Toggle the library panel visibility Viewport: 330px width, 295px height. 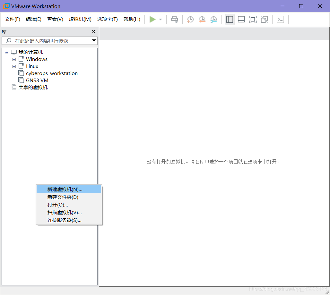pyautogui.click(x=230, y=19)
